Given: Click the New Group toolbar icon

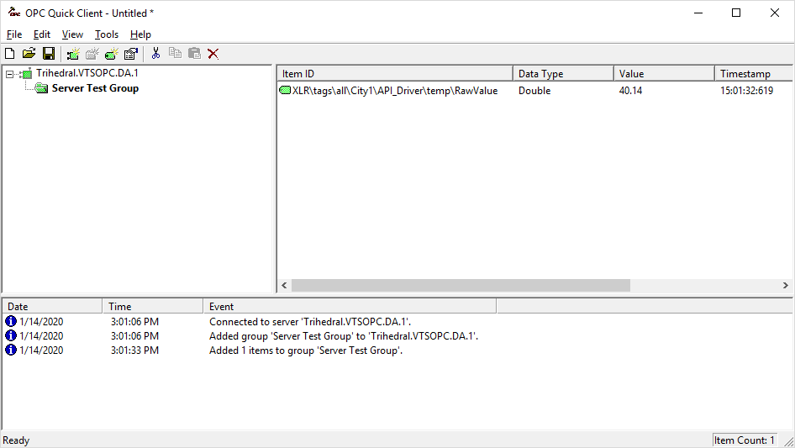Looking at the screenshot, I should click(92, 53).
